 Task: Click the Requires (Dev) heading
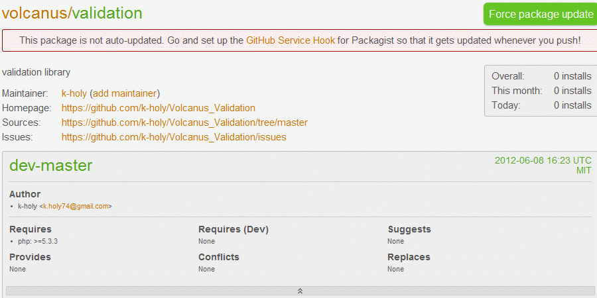(x=233, y=229)
